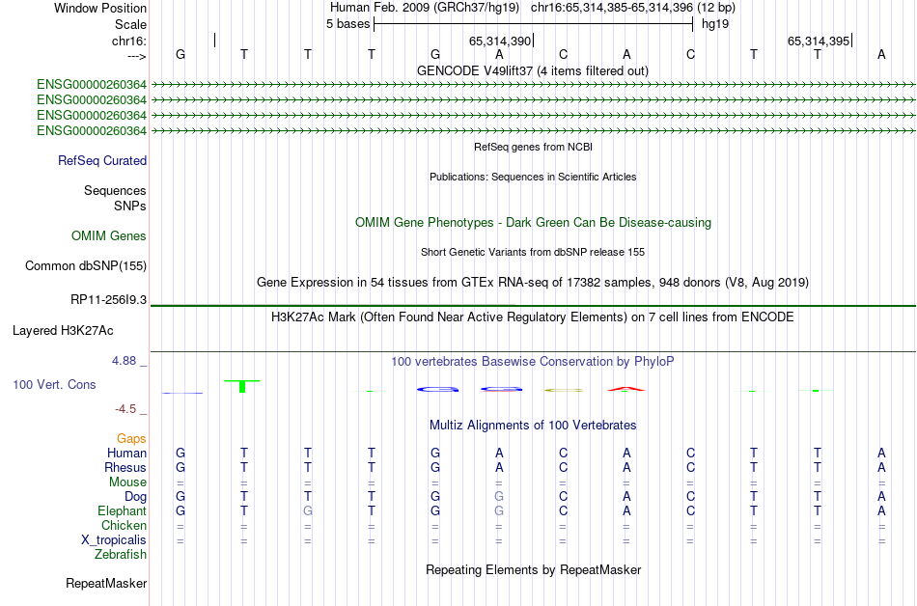This screenshot has width=917, height=606.
Task: Open the Repeating Elements by RepeatMasker title
Action: click(533, 569)
